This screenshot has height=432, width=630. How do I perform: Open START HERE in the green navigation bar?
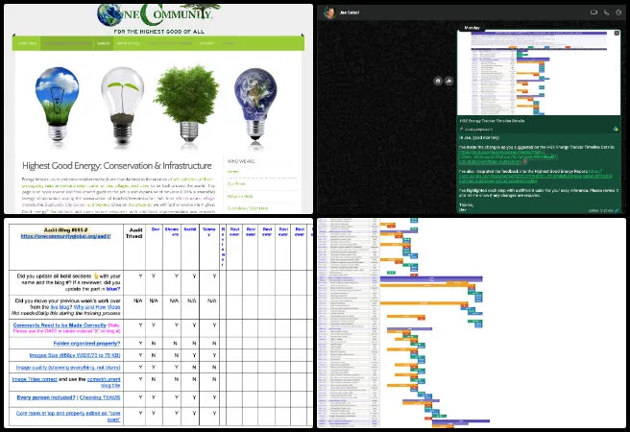tap(27, 43)
